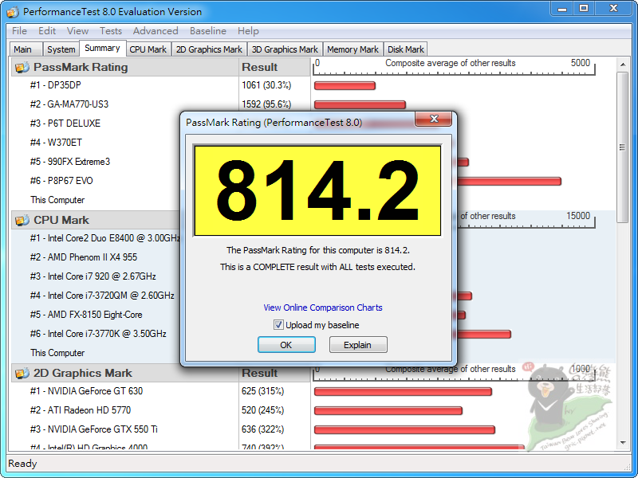Switch to the System tab
Viewport: 638px width, 478px height.
[61, 49]
